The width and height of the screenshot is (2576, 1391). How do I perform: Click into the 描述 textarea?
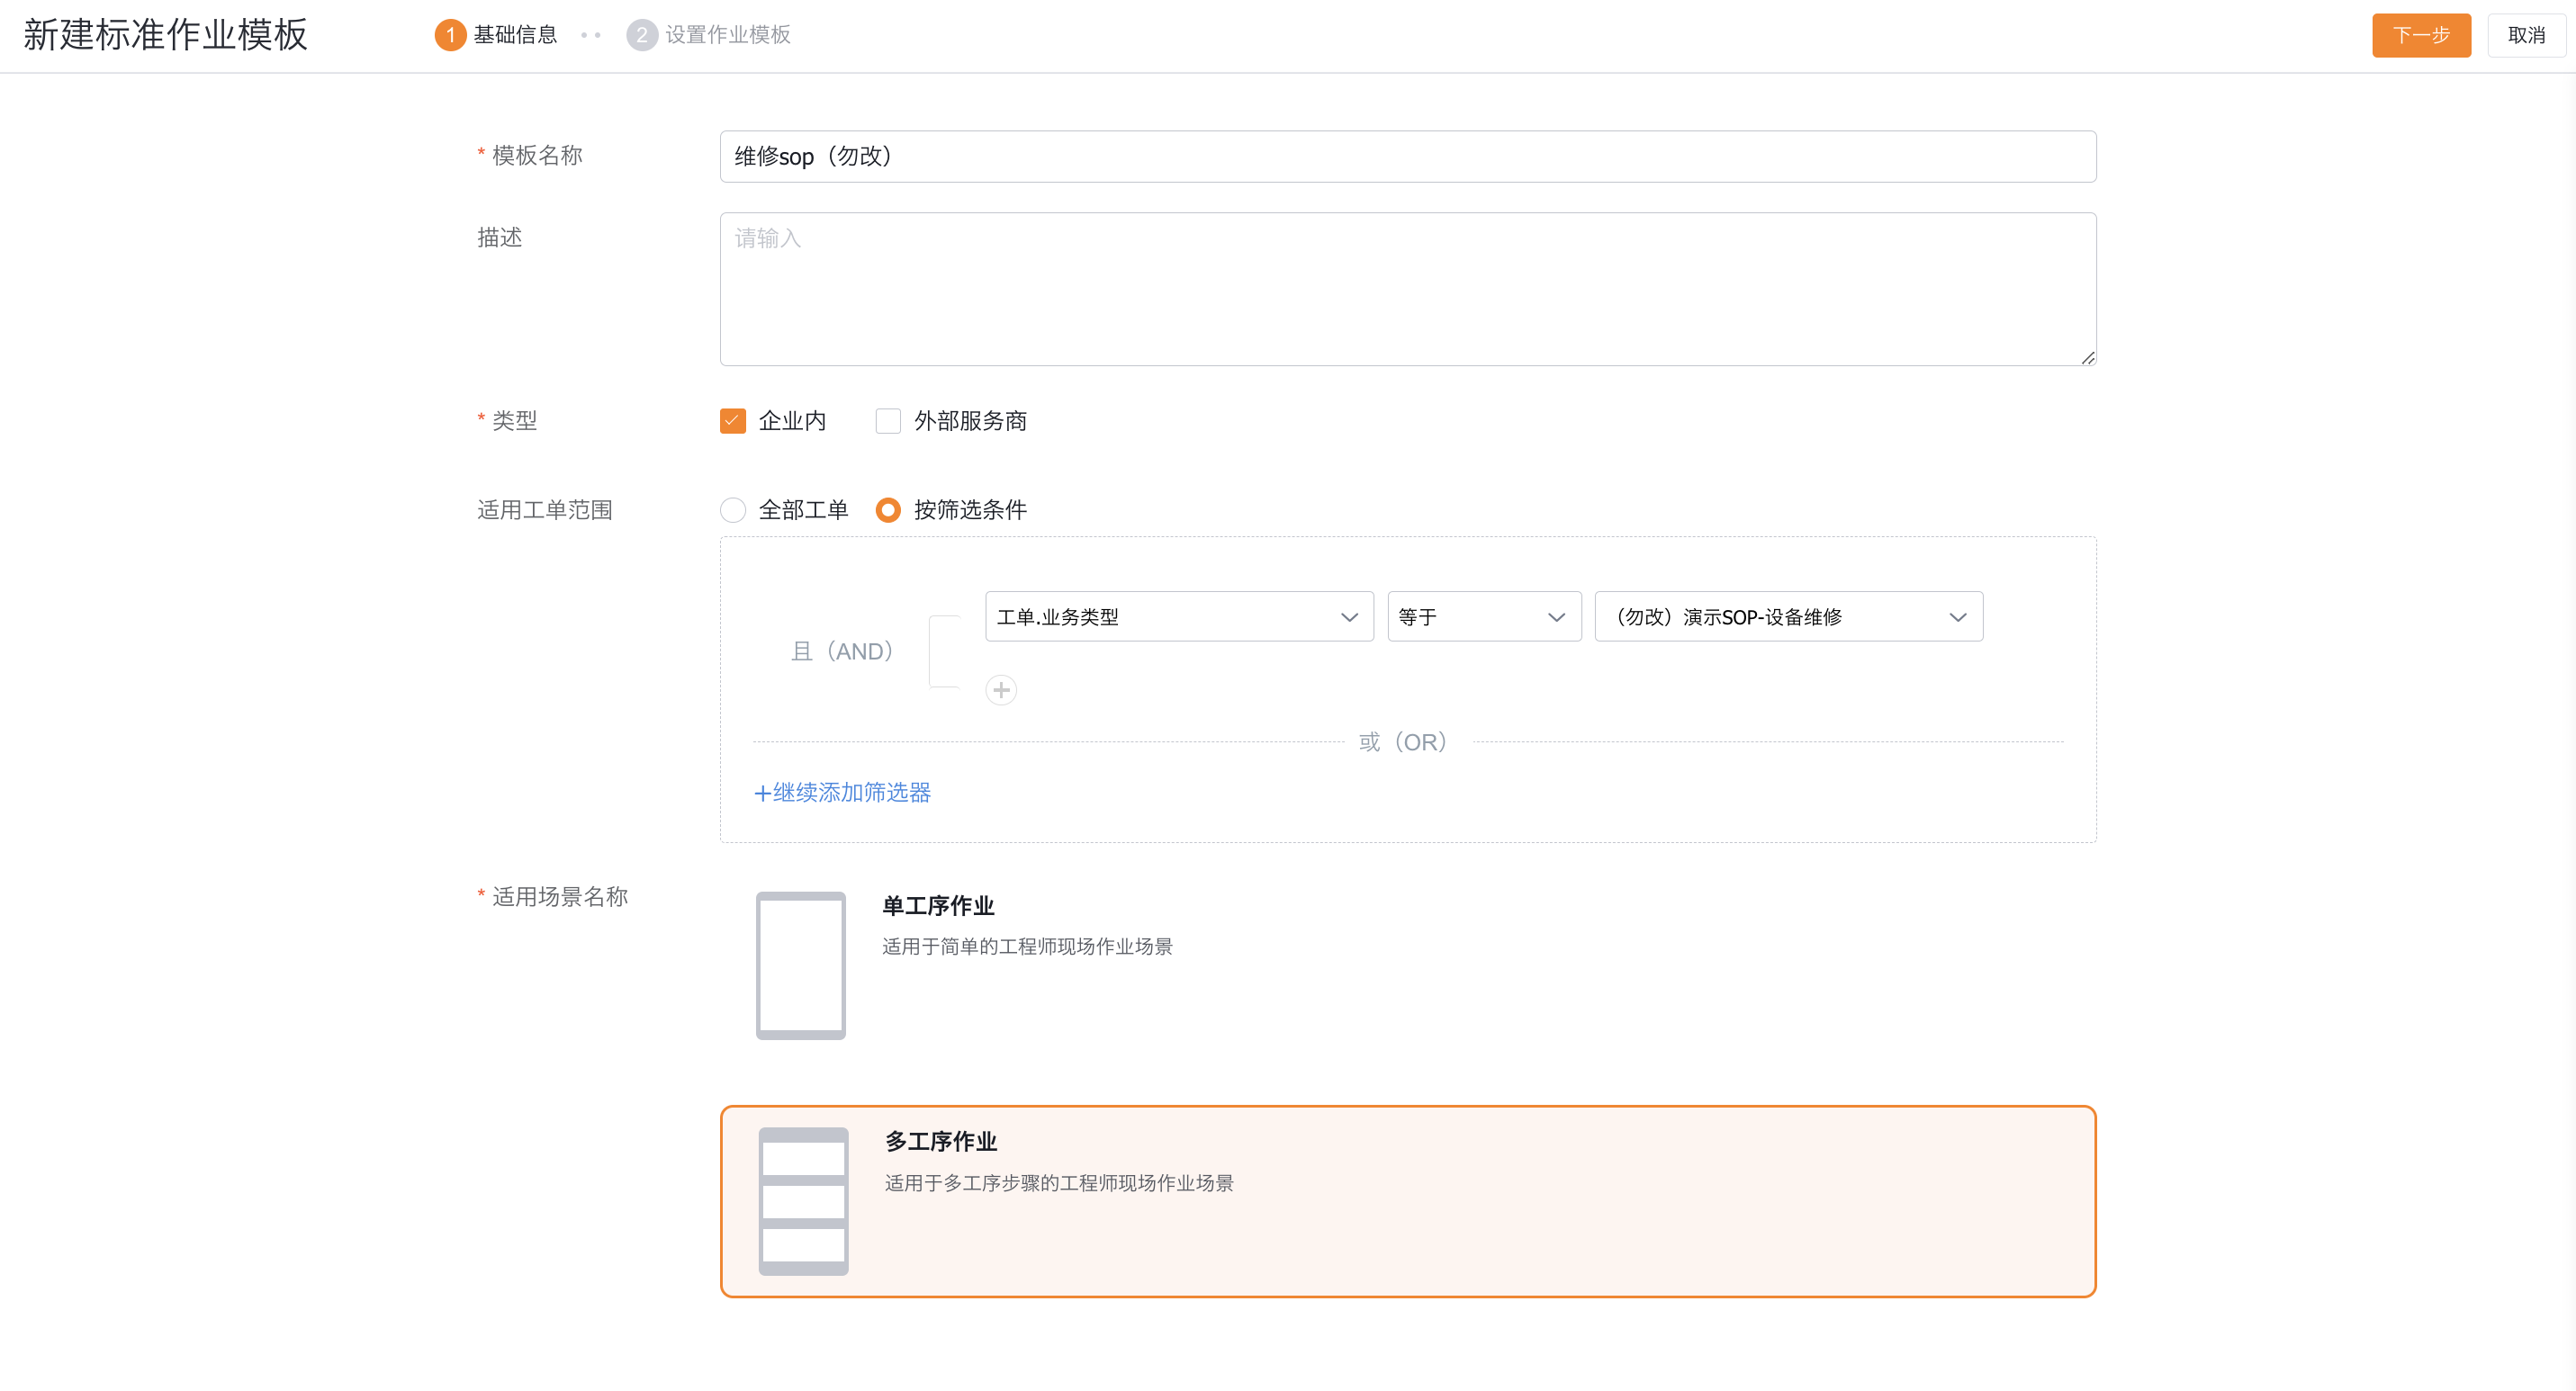[x=1408, y=289]
